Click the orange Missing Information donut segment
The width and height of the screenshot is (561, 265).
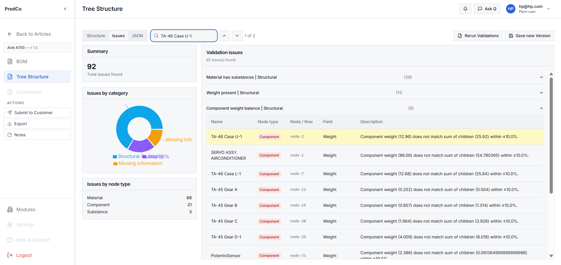(x=155, y=137)
